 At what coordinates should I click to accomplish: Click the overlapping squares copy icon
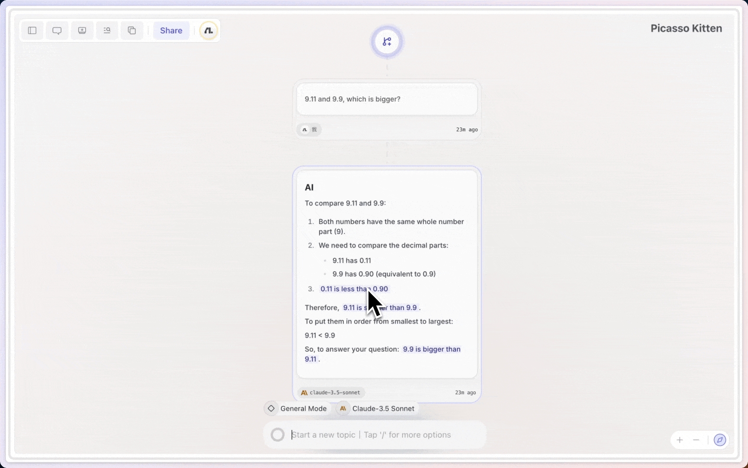pyautogui.click(x=132, y=30)
